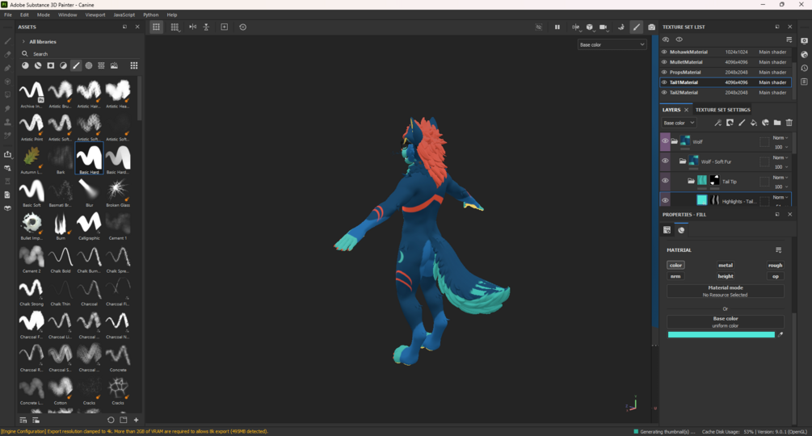Select the Eraser tool in left toolbar

point(8,54)
